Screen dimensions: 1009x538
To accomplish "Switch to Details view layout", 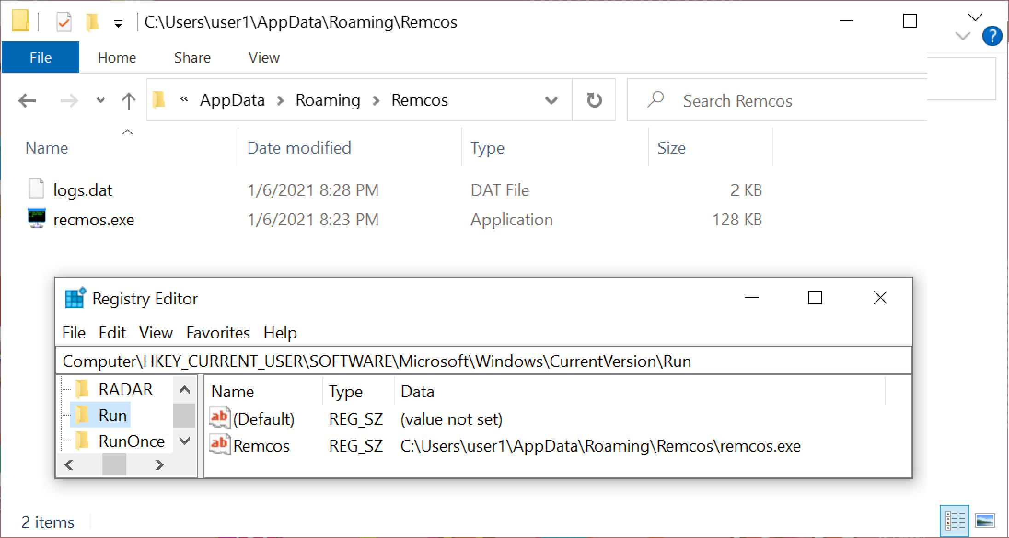I will click(955, 521).
